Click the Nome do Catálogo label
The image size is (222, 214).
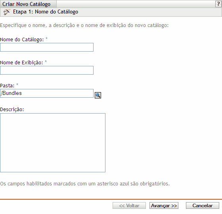click(22, 39)
